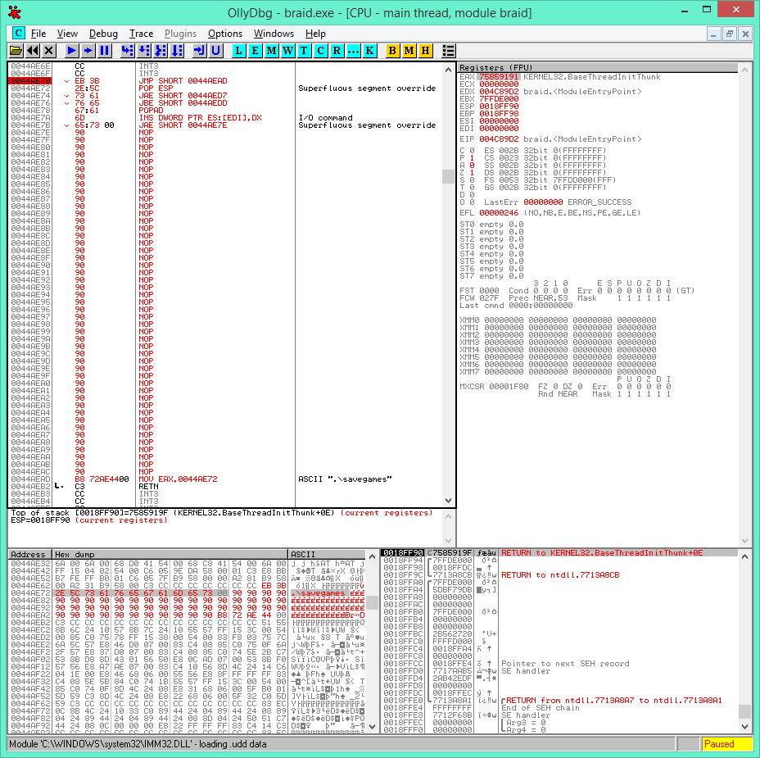The height and width of the screenshot is (758, 760).
Task: Click the Open file folder icon
Action: [16, 51]
